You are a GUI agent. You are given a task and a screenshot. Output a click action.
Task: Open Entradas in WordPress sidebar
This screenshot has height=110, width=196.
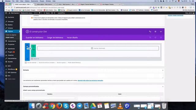11,22
